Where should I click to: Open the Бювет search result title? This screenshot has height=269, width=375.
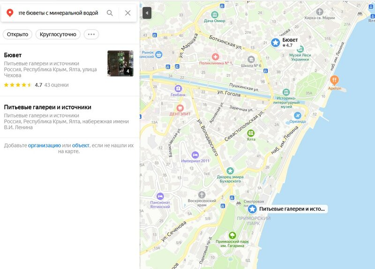pyautogui.click(x=13, y=55)
